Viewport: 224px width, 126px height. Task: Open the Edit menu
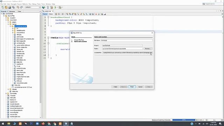[x=5, y=4]
